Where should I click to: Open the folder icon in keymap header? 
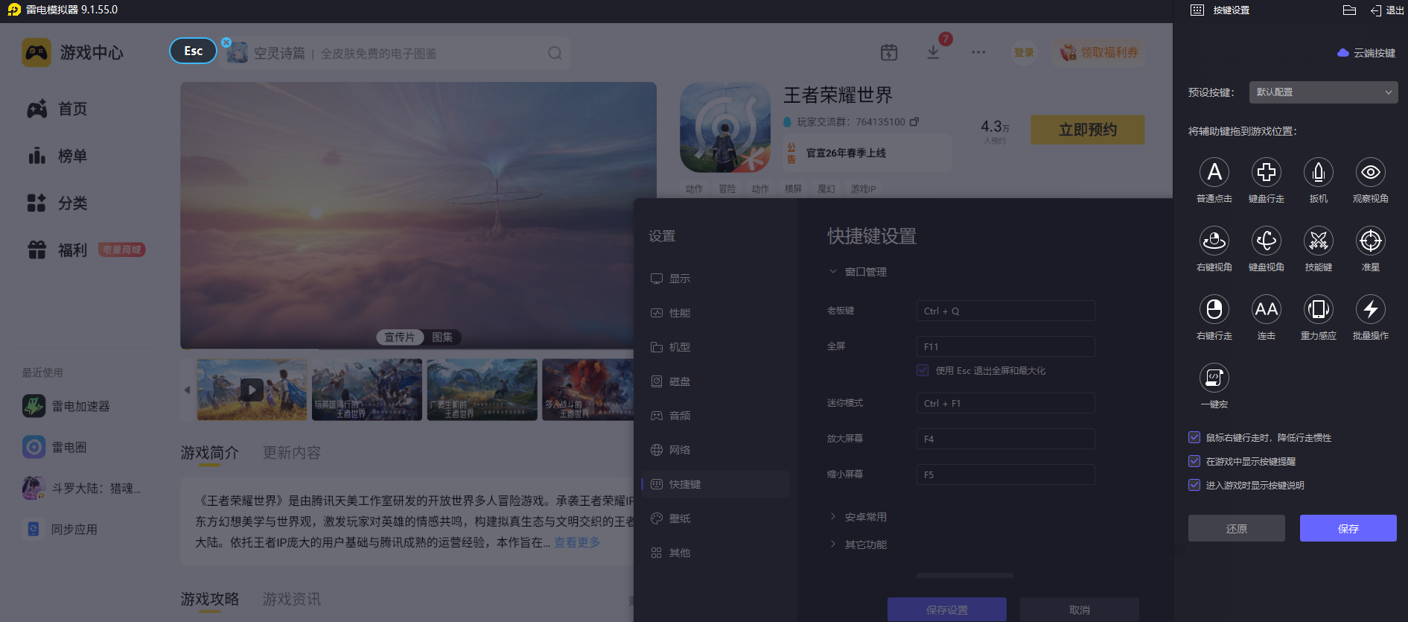coord(1349,10)
